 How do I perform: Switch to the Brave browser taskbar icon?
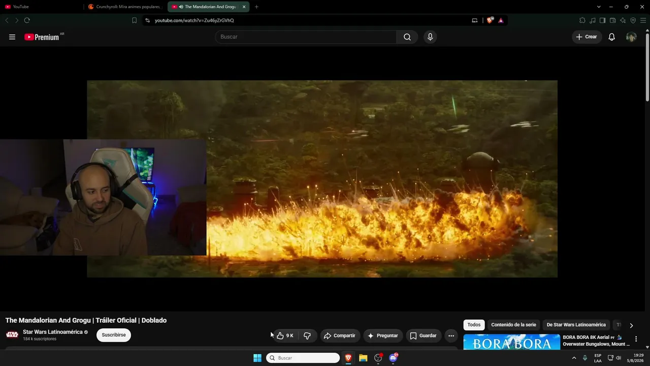point(348,358)
